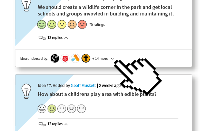Image resolution: width=206 pixels, height=131 pixels.
Task: Open the Salvation Army red shield logo
Action: 65,58
